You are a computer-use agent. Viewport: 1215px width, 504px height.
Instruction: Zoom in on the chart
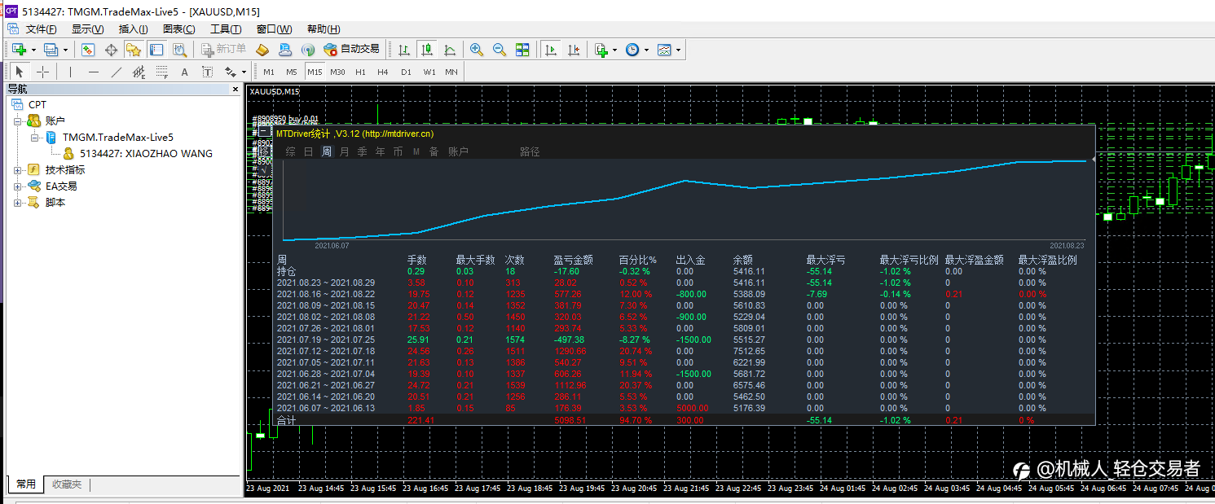pyautogui.click(x=477, y=50)
